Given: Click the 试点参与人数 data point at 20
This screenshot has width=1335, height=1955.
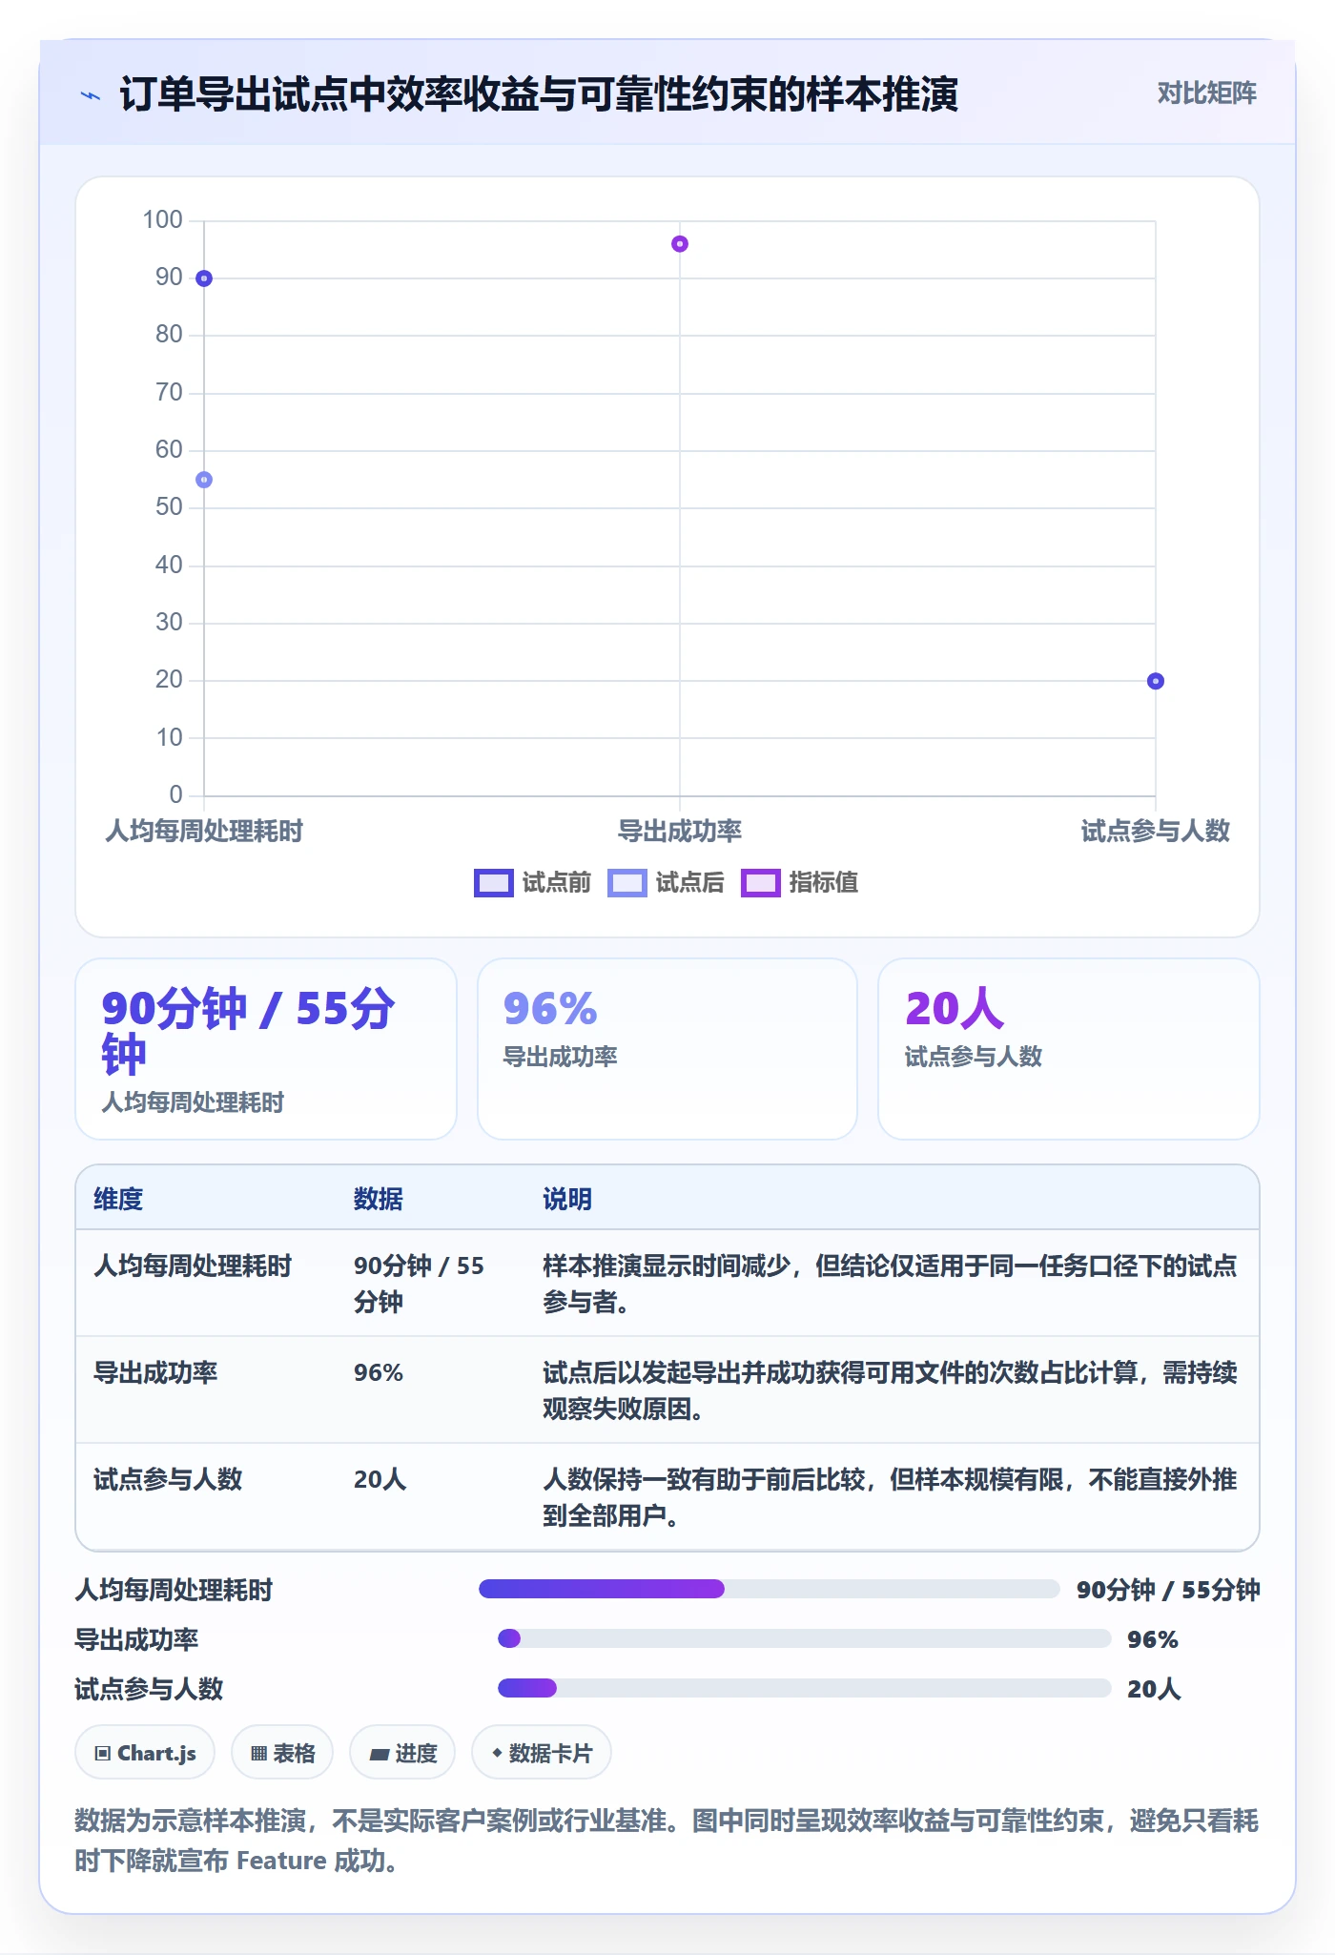Looking at the screenshot, I should (x=1156, y=681).
